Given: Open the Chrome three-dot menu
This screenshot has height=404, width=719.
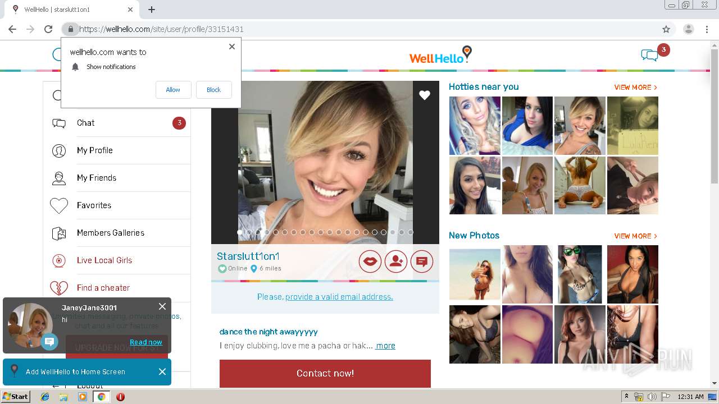Looking at the screenshot, I should tap(707, 29).
